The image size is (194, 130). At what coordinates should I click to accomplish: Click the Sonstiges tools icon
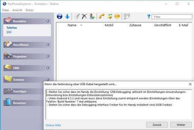[x=8, y=90]
